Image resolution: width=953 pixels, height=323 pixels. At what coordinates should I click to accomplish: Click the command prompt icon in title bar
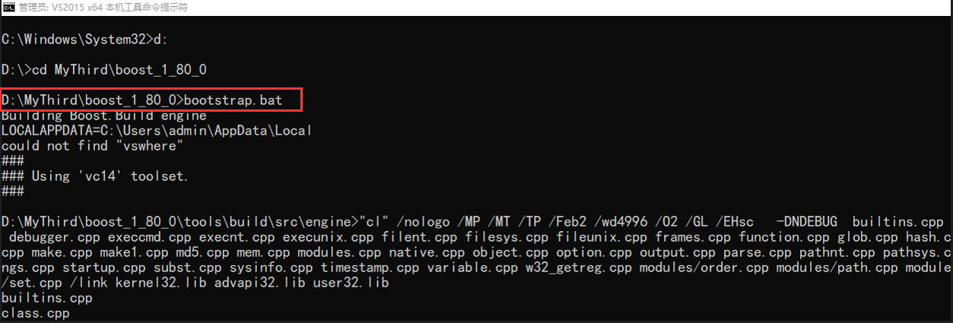point(9,8)
